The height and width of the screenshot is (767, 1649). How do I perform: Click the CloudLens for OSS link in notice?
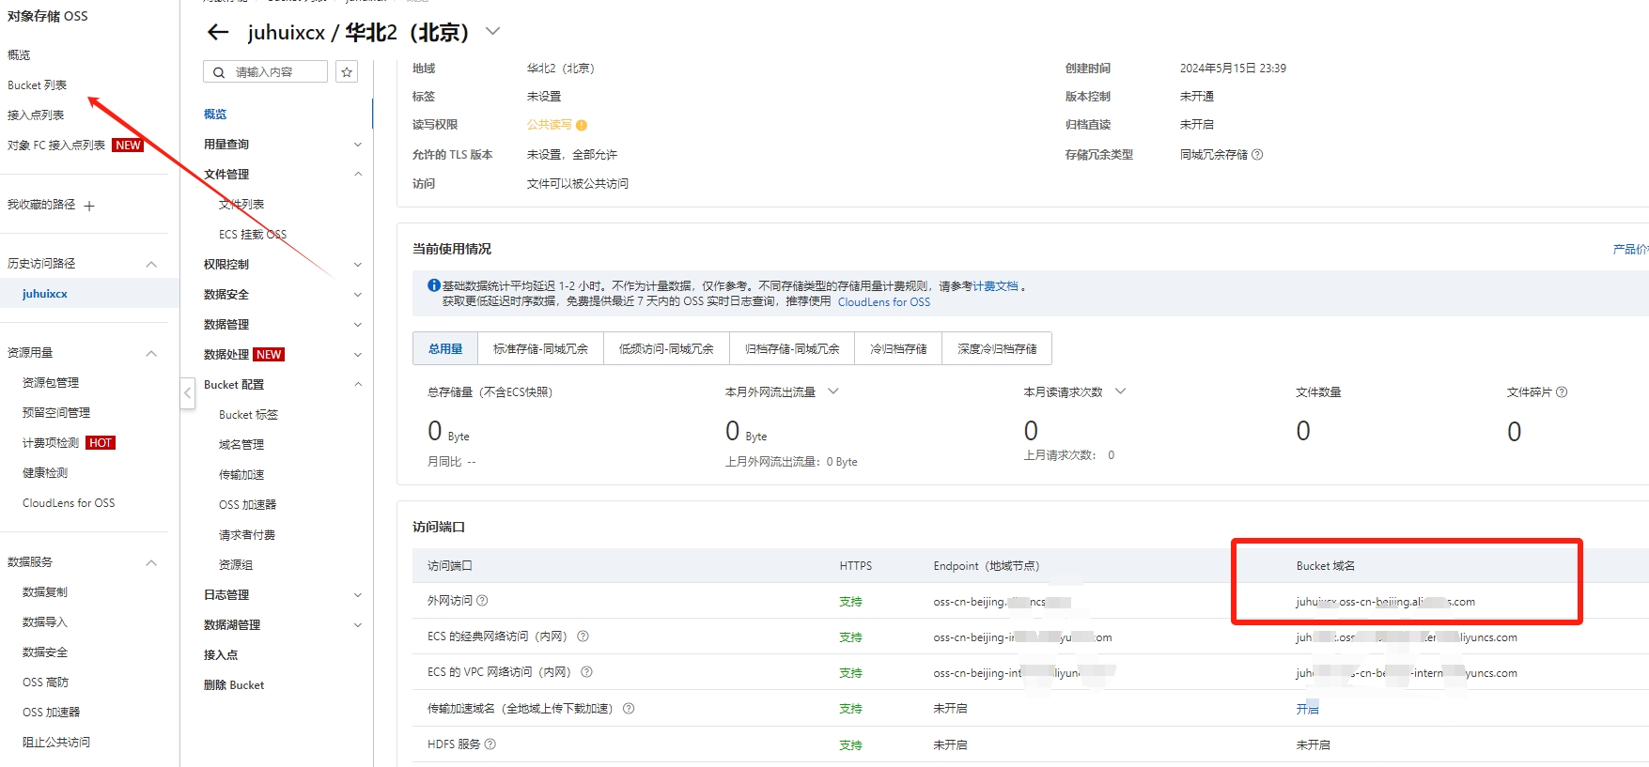click(883, 302)
